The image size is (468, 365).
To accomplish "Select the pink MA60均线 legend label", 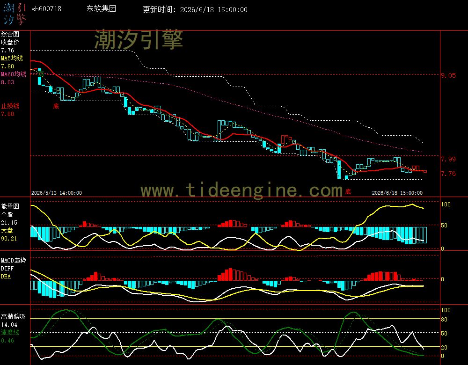I will coord(14,74).
